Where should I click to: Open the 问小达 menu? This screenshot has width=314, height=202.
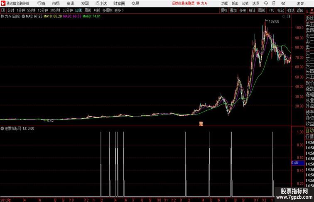click(x=101, y=3)
